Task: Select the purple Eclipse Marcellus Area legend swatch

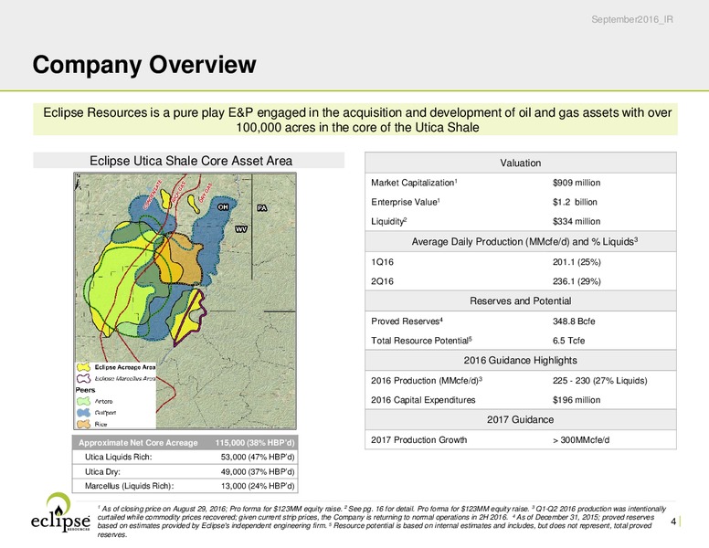Action: tap(83, 378)
